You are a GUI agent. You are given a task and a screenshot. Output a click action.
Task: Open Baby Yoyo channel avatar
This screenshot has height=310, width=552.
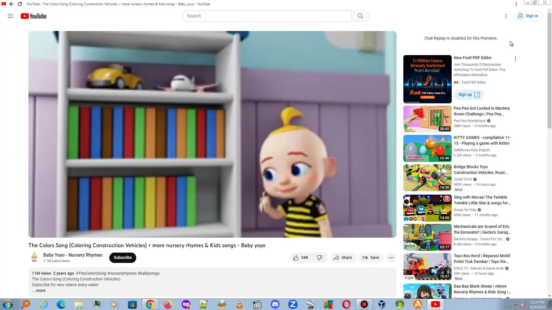(x=34, y=257)
